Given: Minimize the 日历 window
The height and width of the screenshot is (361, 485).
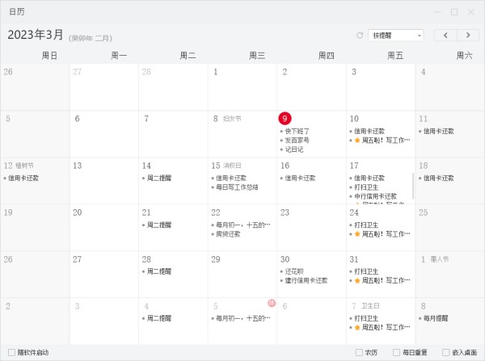Looking at the screenshot, I should [437, 12].
